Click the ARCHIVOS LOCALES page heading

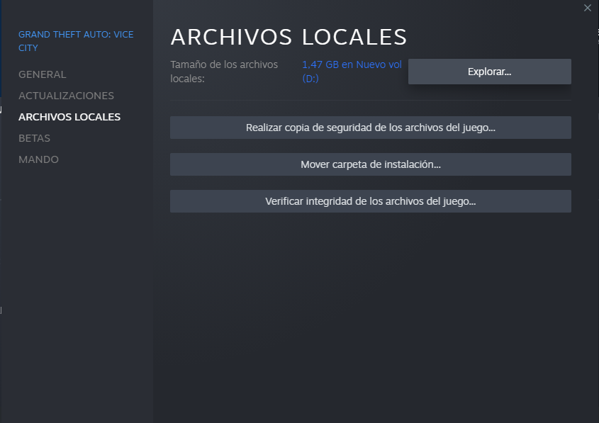click(x=289, y=37)
